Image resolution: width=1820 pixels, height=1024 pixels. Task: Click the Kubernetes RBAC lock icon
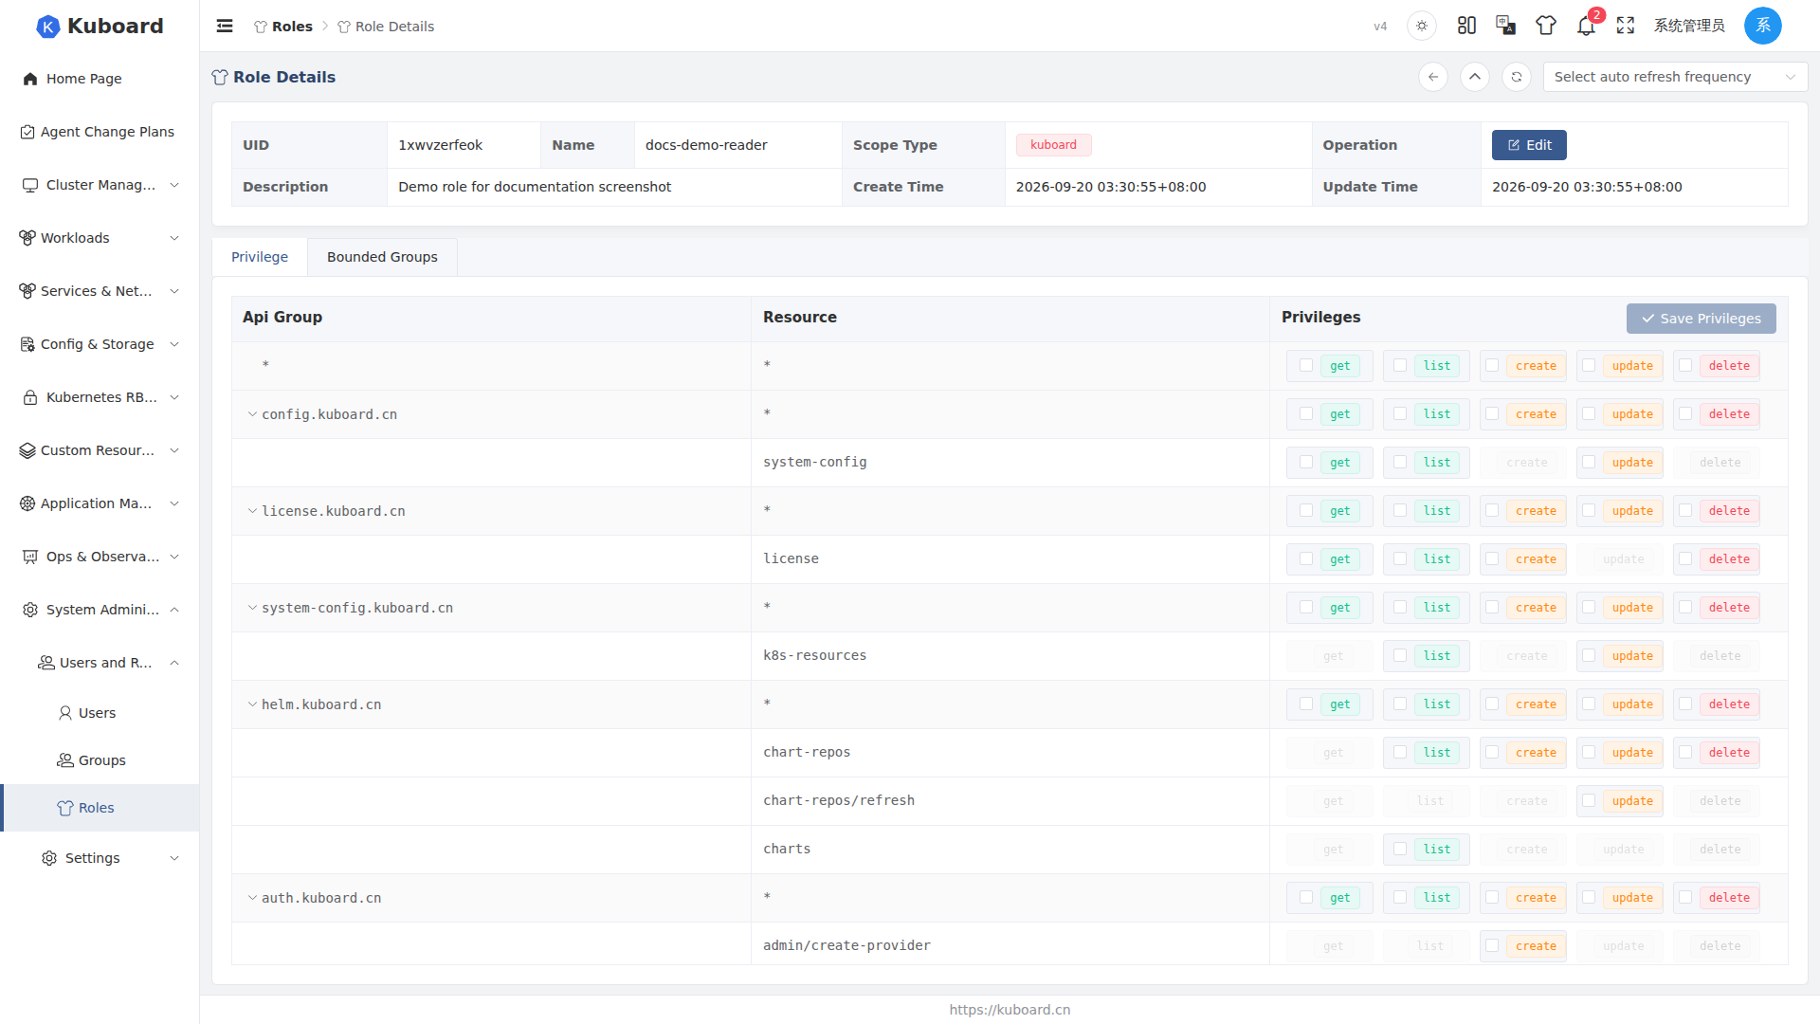pyautogui.click(x=30, y=397)
